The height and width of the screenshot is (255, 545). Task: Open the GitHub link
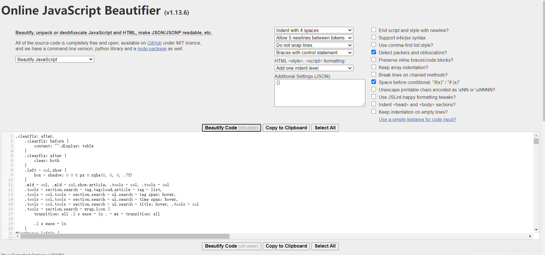pos(154,43)
